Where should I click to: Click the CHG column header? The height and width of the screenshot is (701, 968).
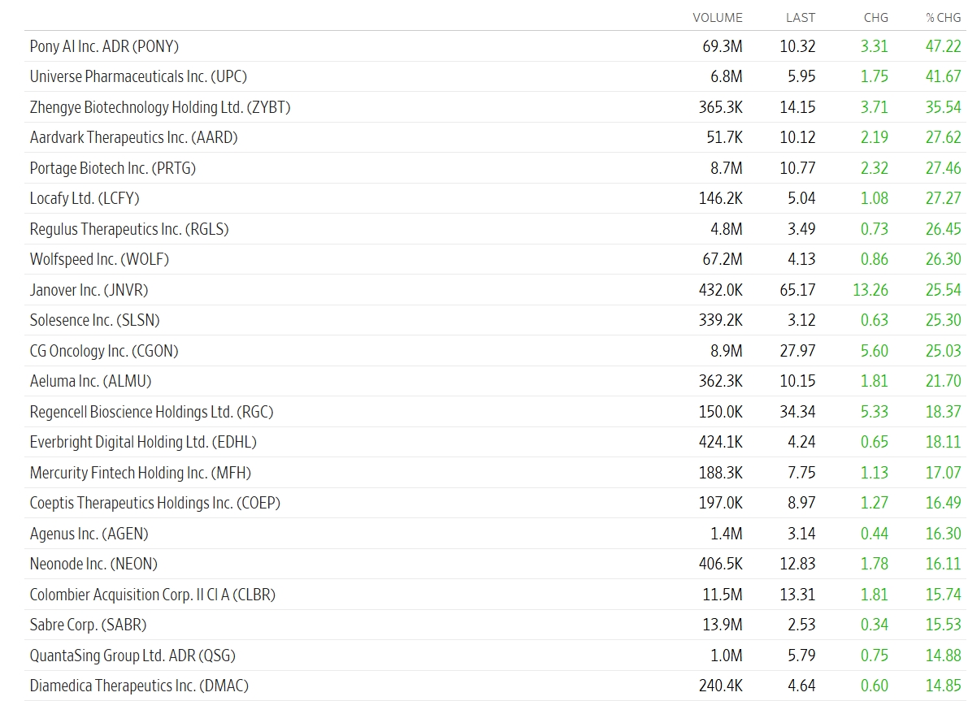(x=875, y=18)
